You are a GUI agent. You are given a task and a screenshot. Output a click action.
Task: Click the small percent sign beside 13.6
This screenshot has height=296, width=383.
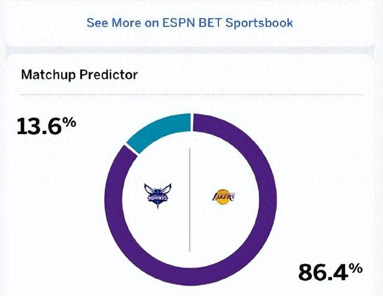71,122
